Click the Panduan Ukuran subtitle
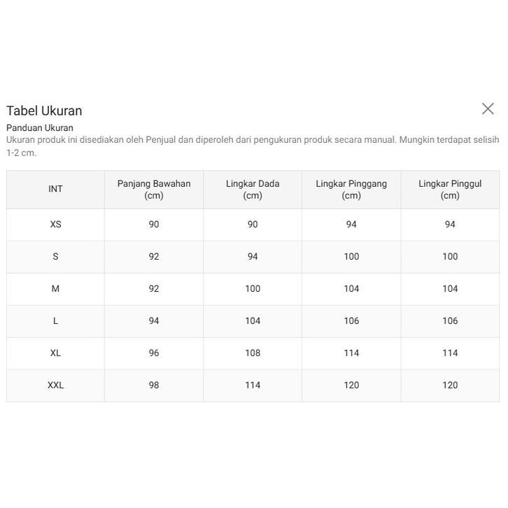The image size is (508, 508). (40, 128)
